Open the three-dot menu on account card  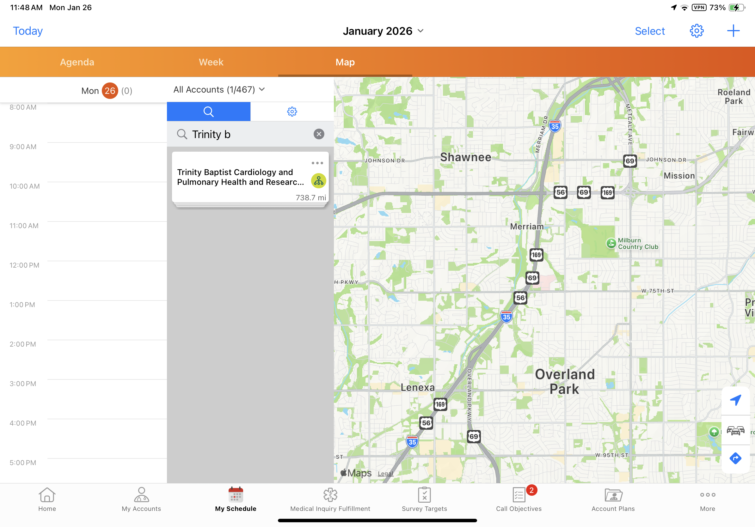click(317, 163)
